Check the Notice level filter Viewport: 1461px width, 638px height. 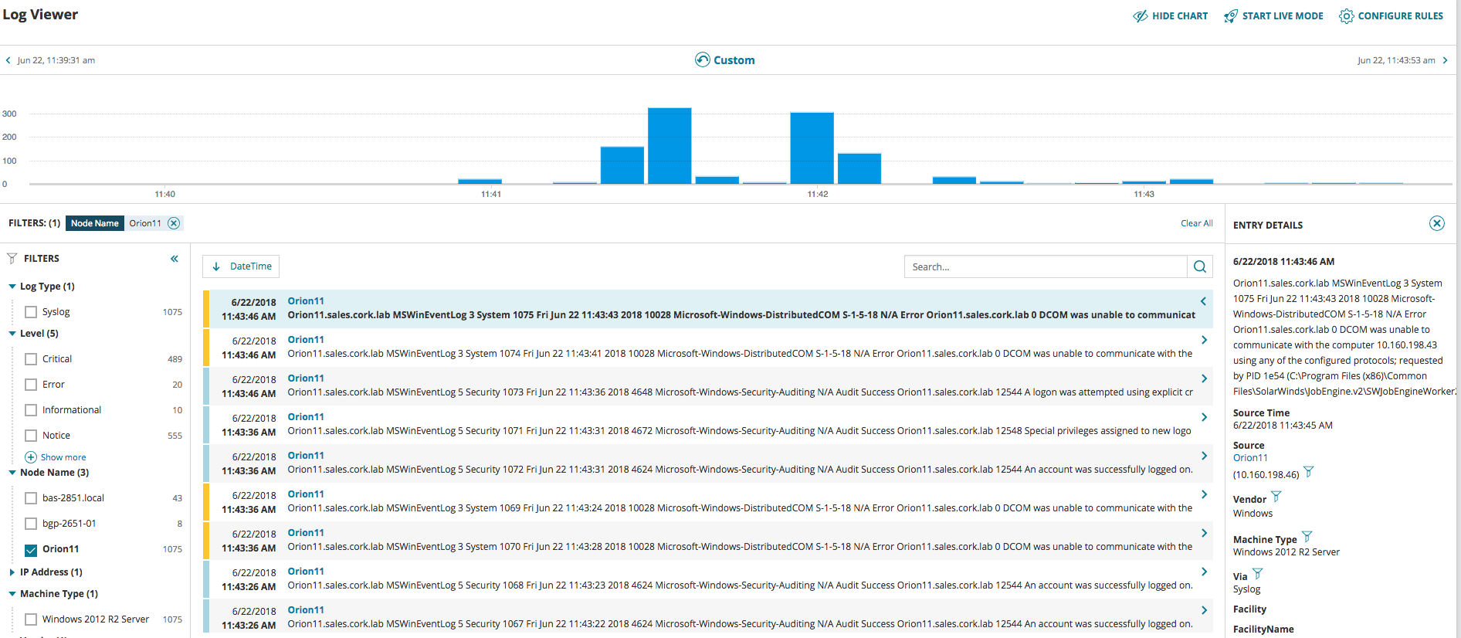click(x=31, y=436)
